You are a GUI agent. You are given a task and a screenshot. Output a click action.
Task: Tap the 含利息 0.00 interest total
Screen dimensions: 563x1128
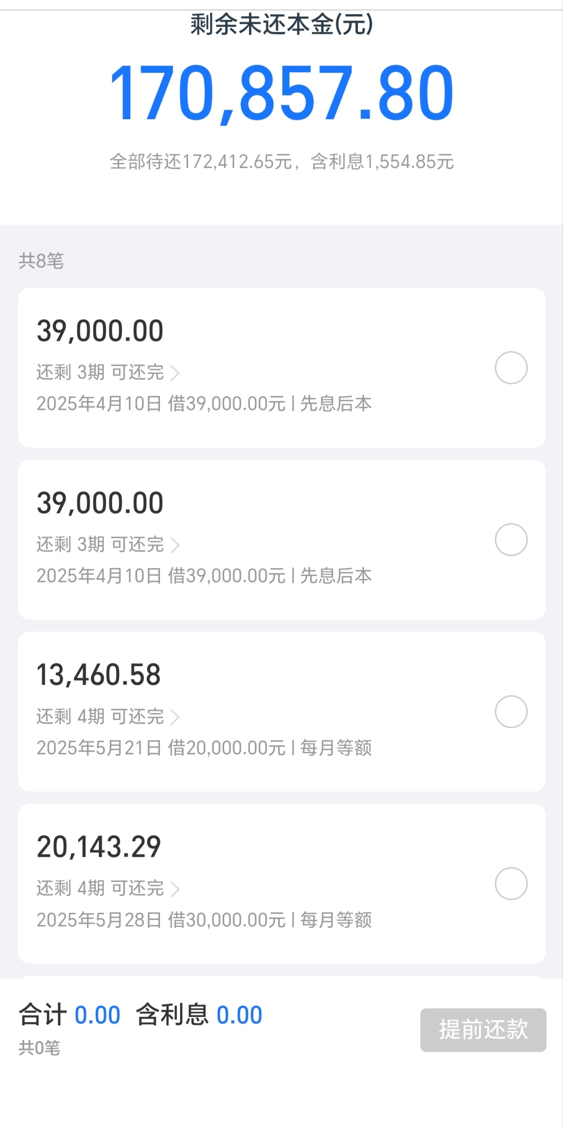[x=199, y=1015]
